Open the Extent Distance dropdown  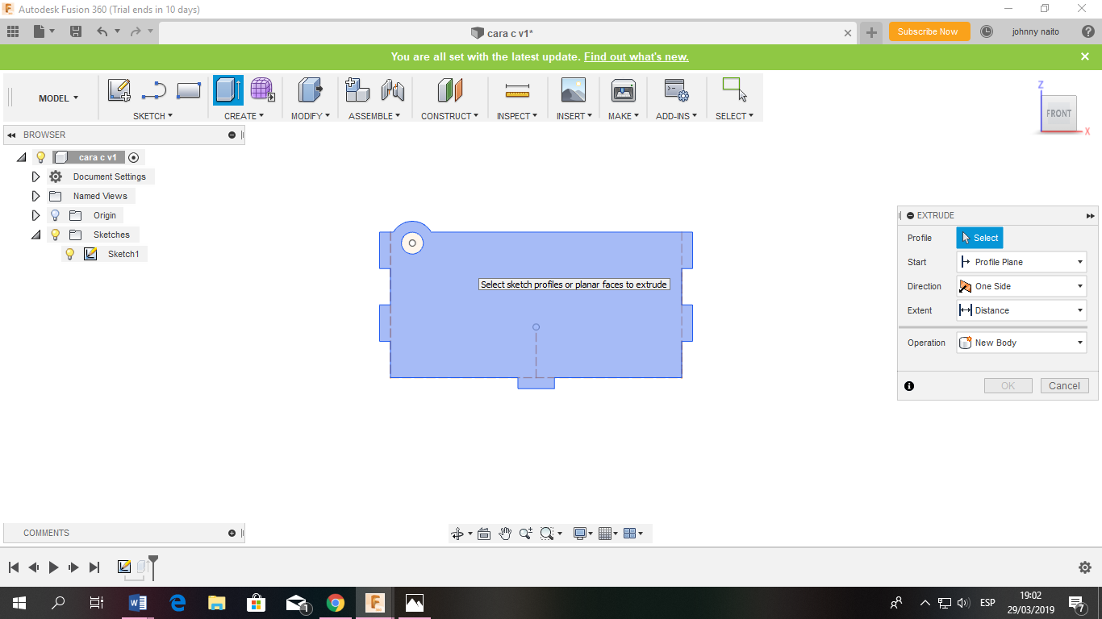click(1021, 310)
